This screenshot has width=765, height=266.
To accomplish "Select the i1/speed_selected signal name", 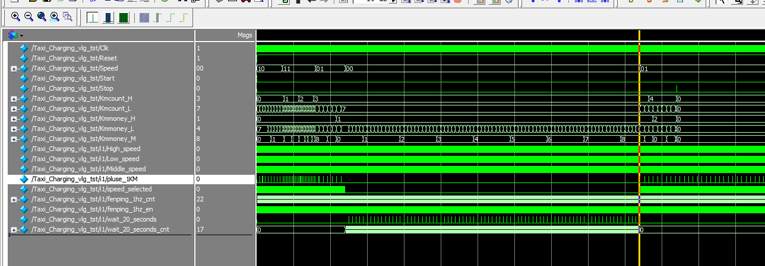I will [x=91, y=189].
